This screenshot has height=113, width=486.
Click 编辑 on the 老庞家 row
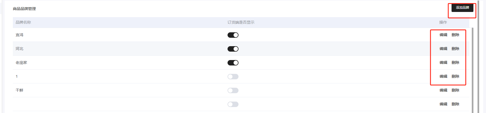pos(443,62)
